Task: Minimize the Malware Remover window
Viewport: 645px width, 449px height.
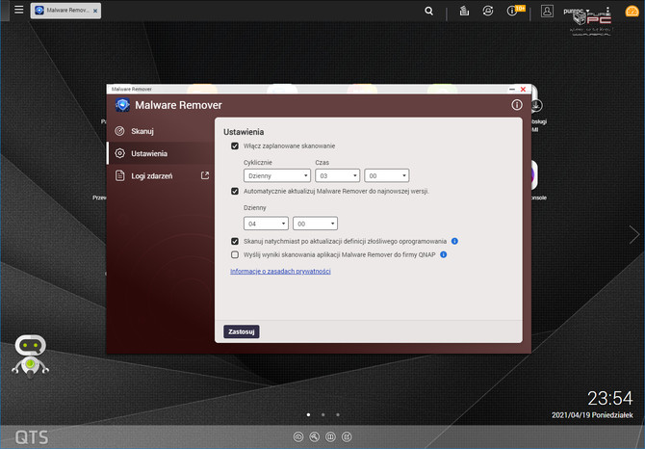Action: [x=512, y=89]
